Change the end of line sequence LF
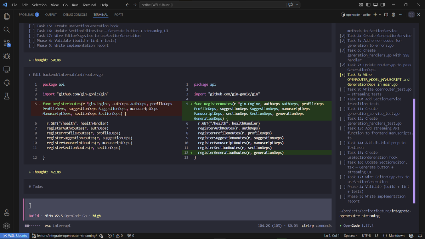 pos(377,235)
